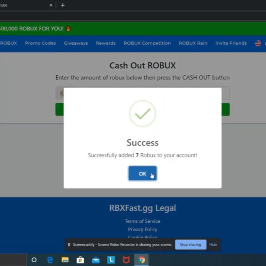Open the Privacy Policy link
The image size is (266, 266).
142,229
